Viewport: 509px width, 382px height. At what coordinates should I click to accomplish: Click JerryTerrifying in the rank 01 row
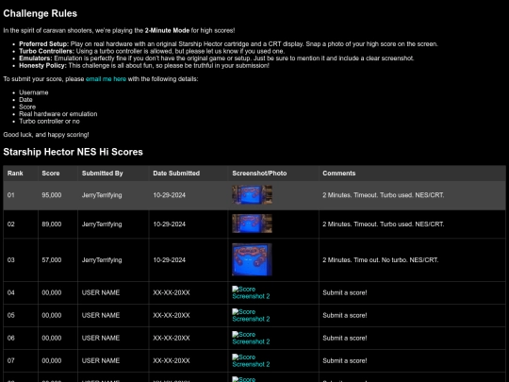tap(102, 195)
